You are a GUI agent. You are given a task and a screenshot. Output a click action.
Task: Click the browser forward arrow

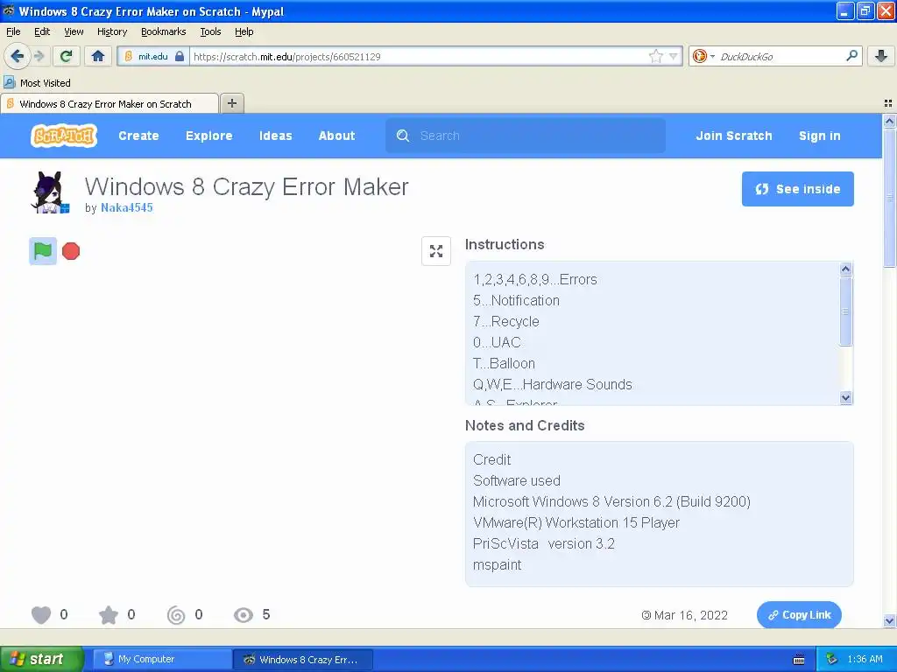coord(39,56)
